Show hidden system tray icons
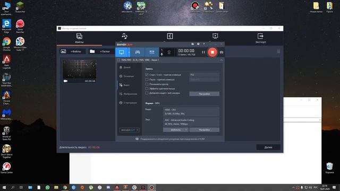340x191 pixels. [293, 187]
